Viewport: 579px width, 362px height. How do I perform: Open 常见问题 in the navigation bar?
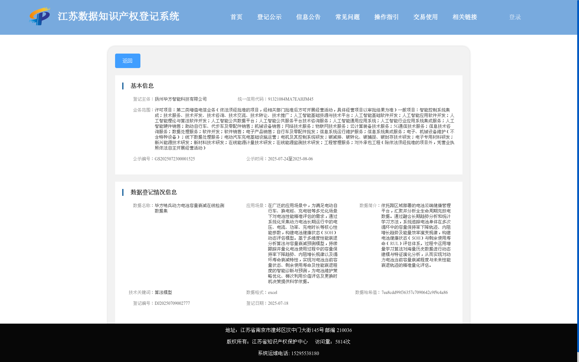click(347, 17)
